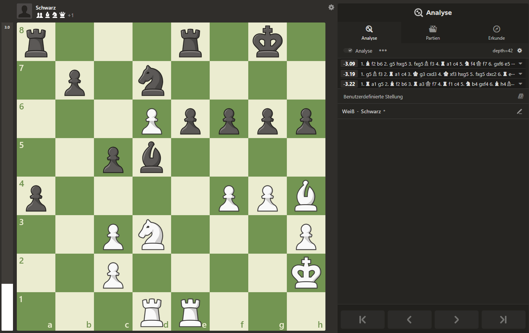Jump to last move button
Screen dimensions: 529x333
click(503, 320)
